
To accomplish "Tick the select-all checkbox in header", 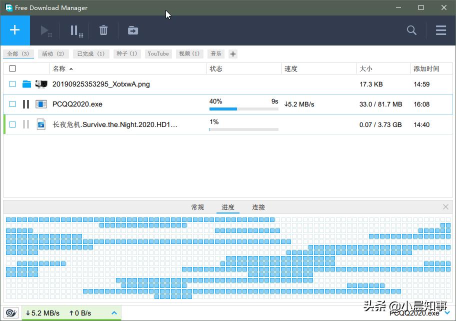I will [12, 68].
